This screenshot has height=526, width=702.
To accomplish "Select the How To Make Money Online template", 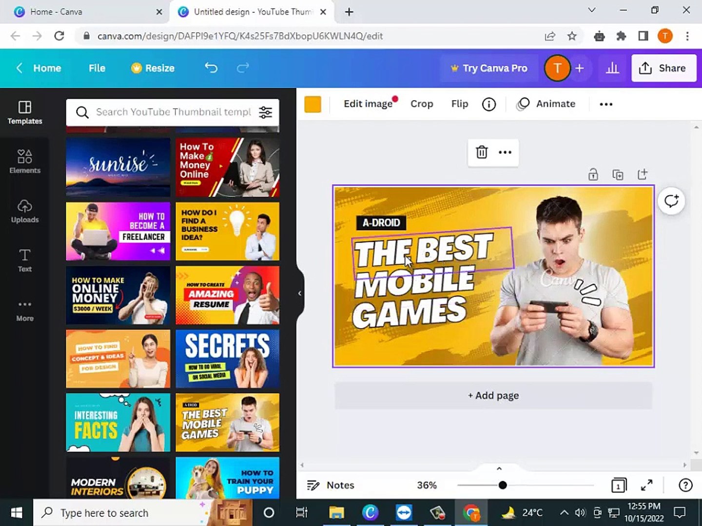I will [x=228, y=167].
